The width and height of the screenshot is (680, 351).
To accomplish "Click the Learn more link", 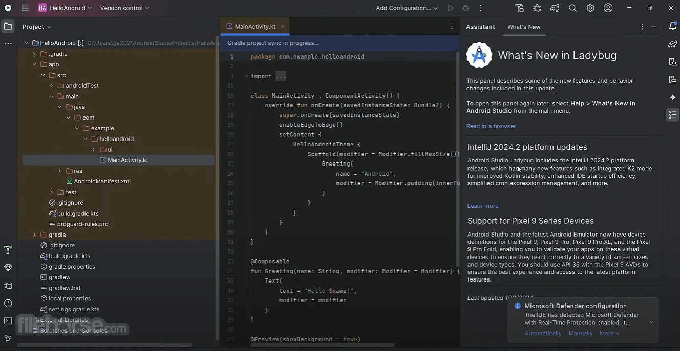I will tap(482, 206).
